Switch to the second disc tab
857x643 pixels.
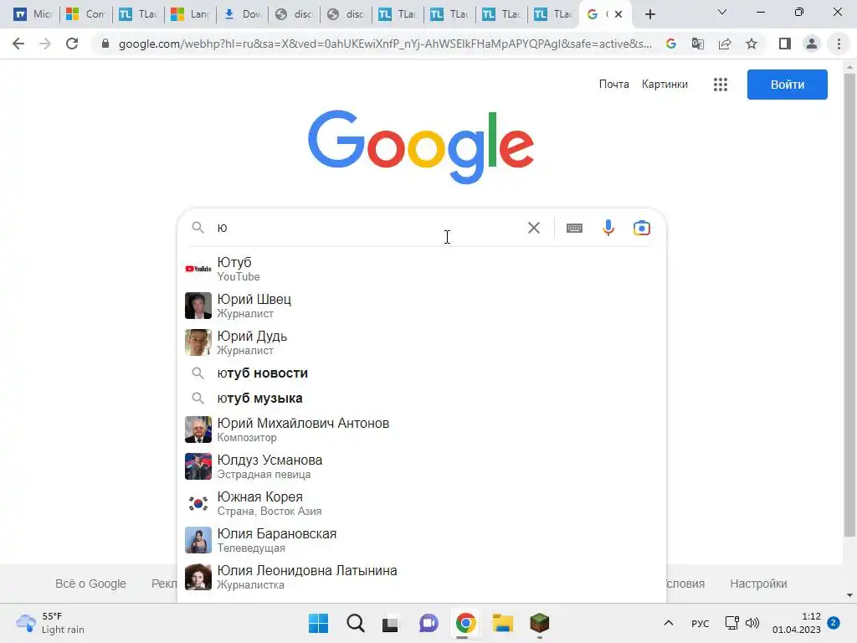click(346, 14)
